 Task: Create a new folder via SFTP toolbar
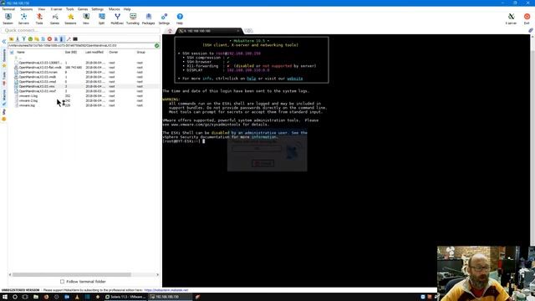click(37, 39)
